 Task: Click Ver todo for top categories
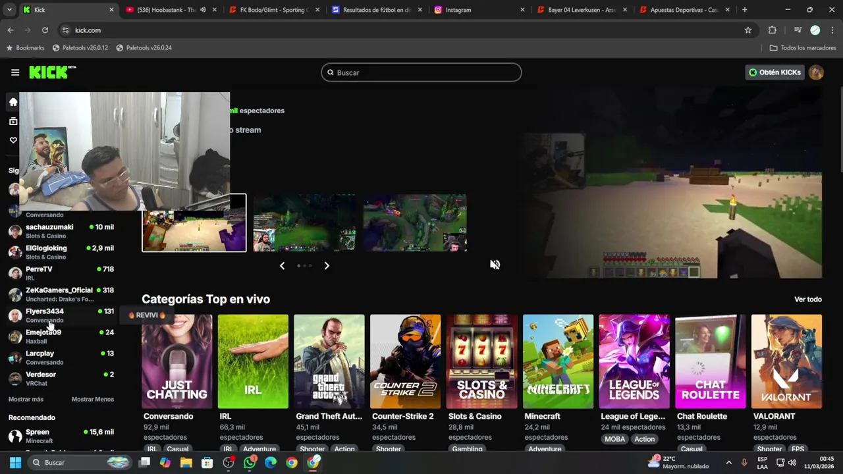pos(807,300)
